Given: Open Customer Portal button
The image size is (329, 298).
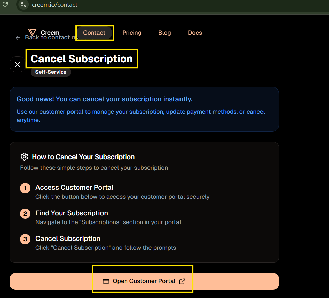Looking at the screenshot, I should click(x=144, y=281).
